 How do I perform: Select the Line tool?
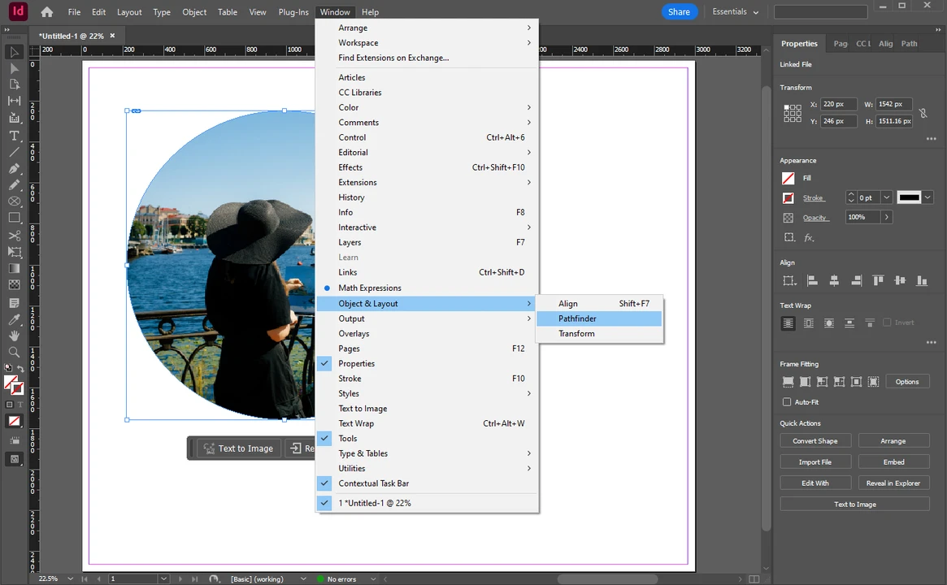(x=14, y=152)
